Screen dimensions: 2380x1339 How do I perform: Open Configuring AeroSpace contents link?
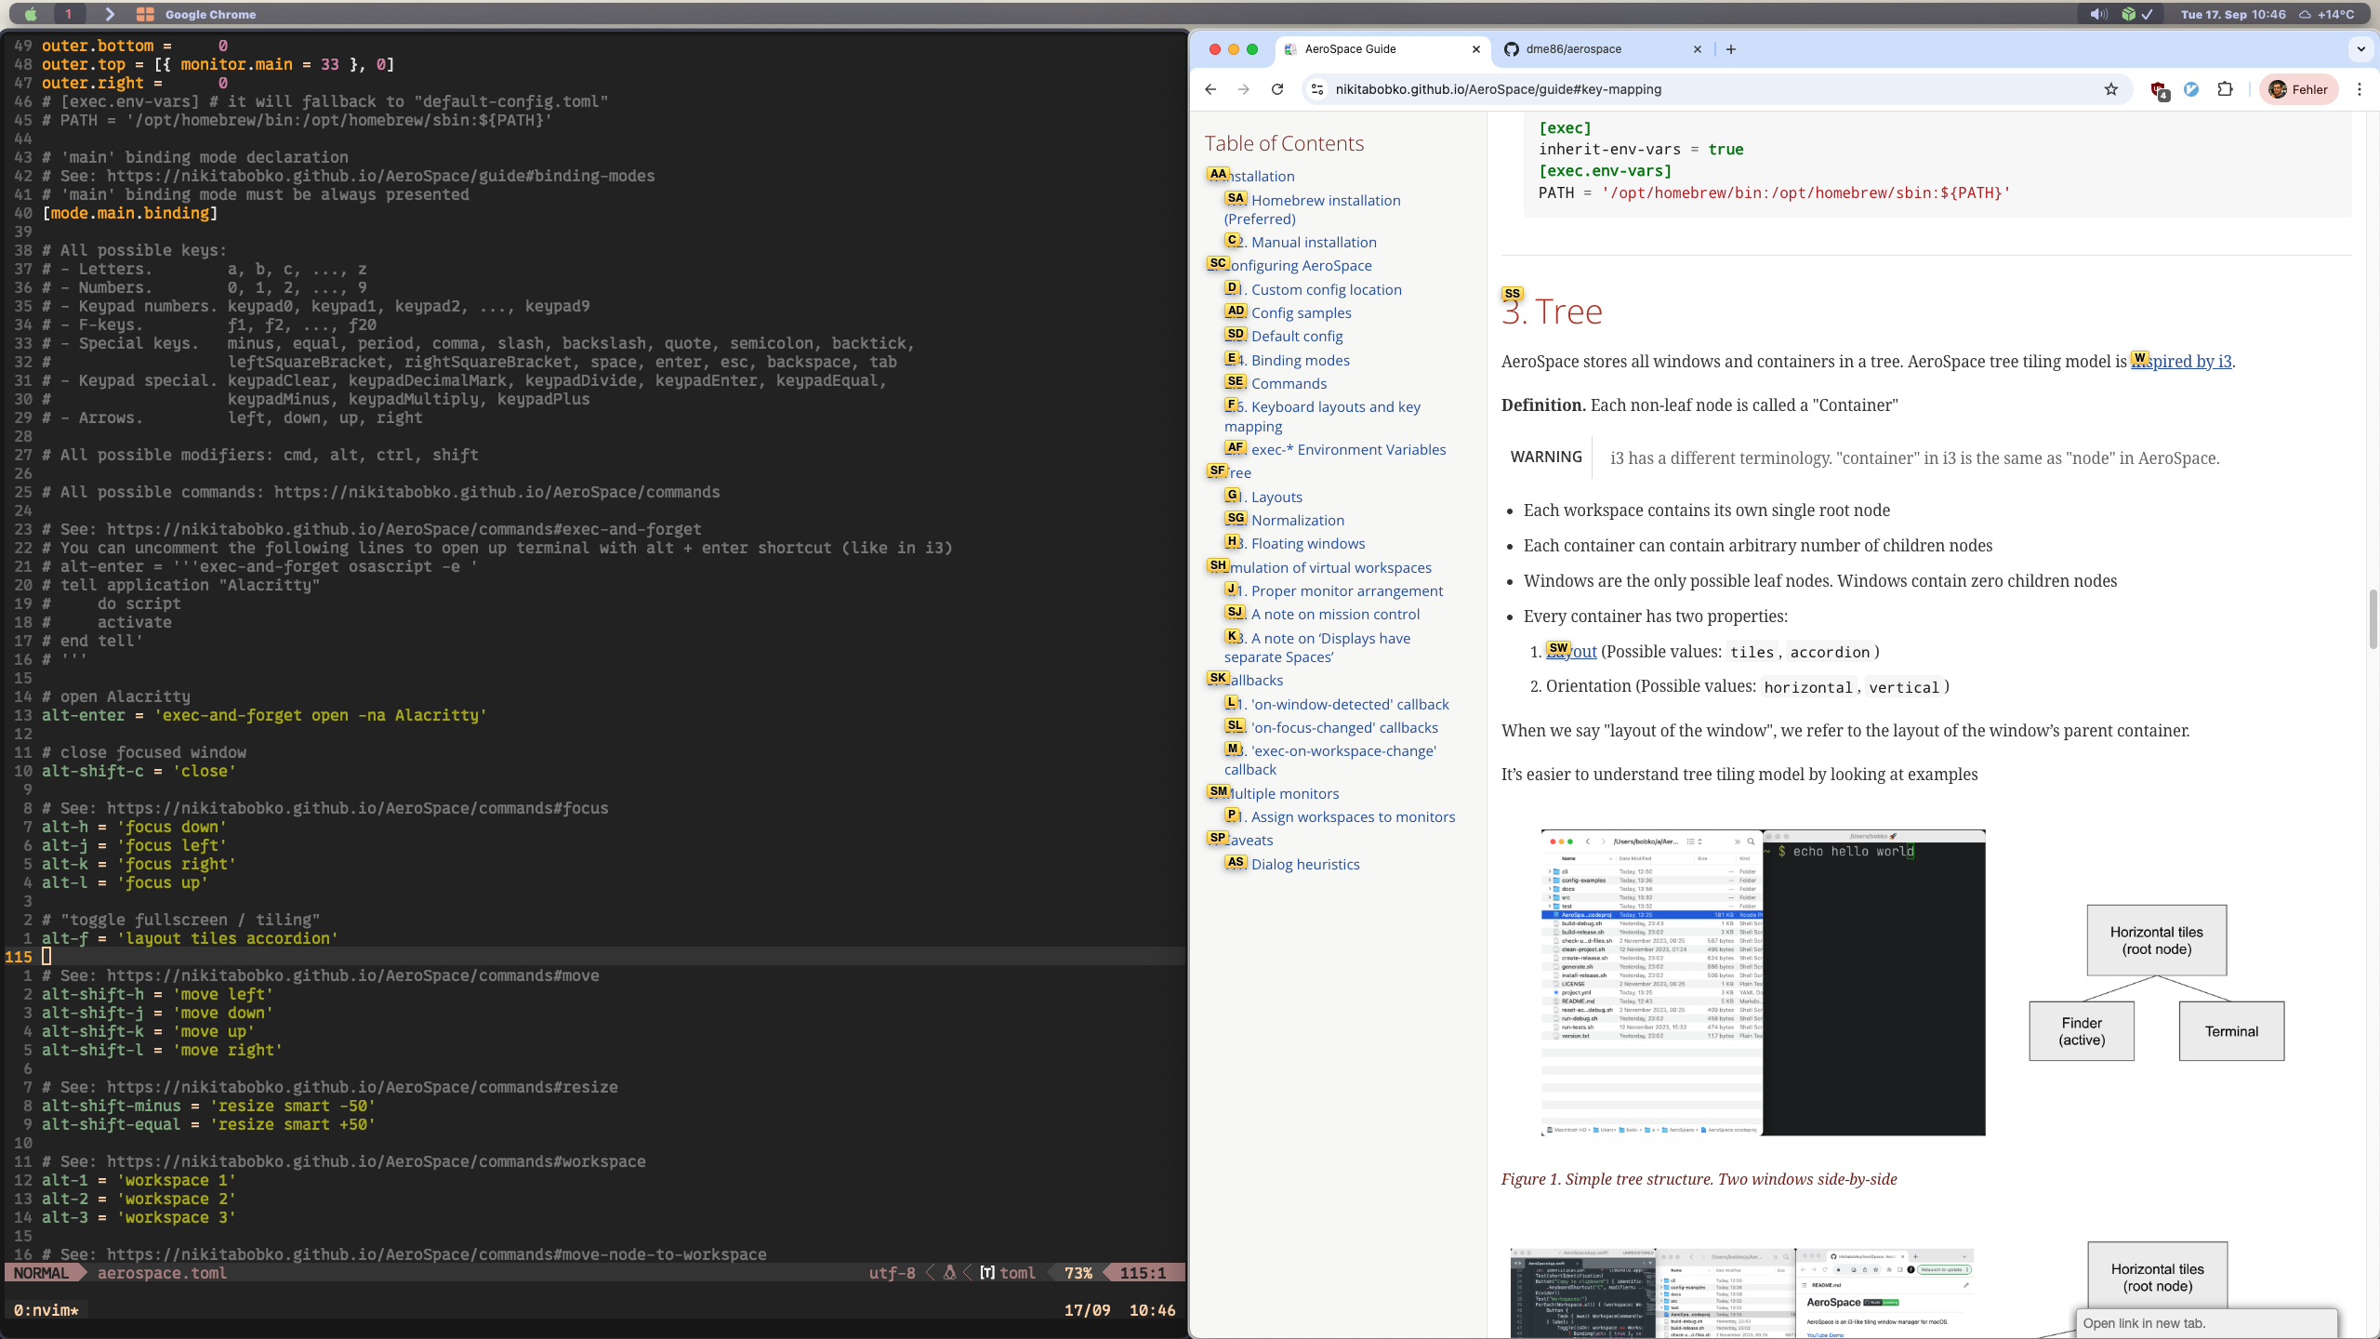point(1289,265)
